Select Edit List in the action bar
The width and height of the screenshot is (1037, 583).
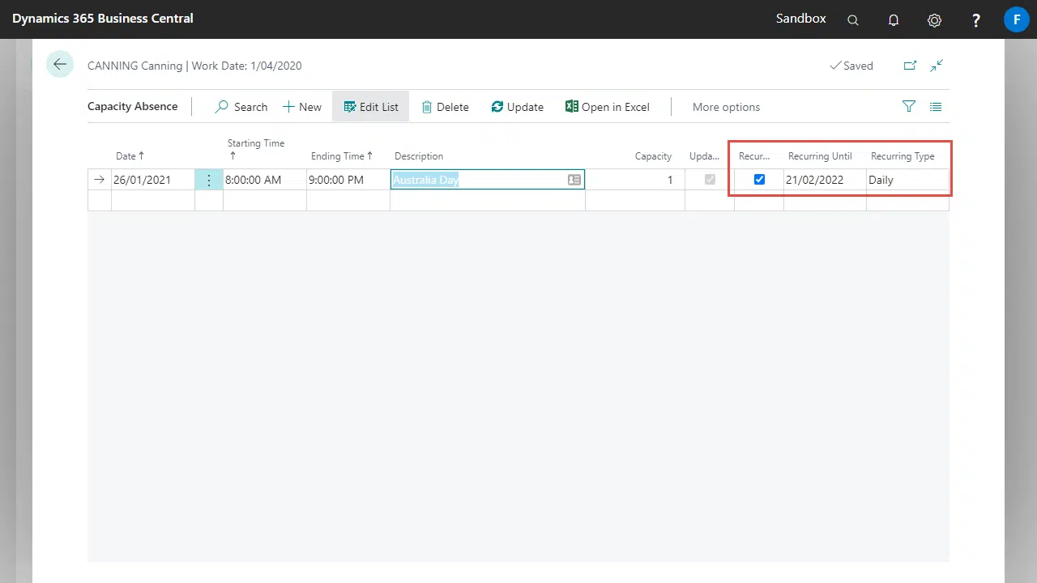[371, 107]
